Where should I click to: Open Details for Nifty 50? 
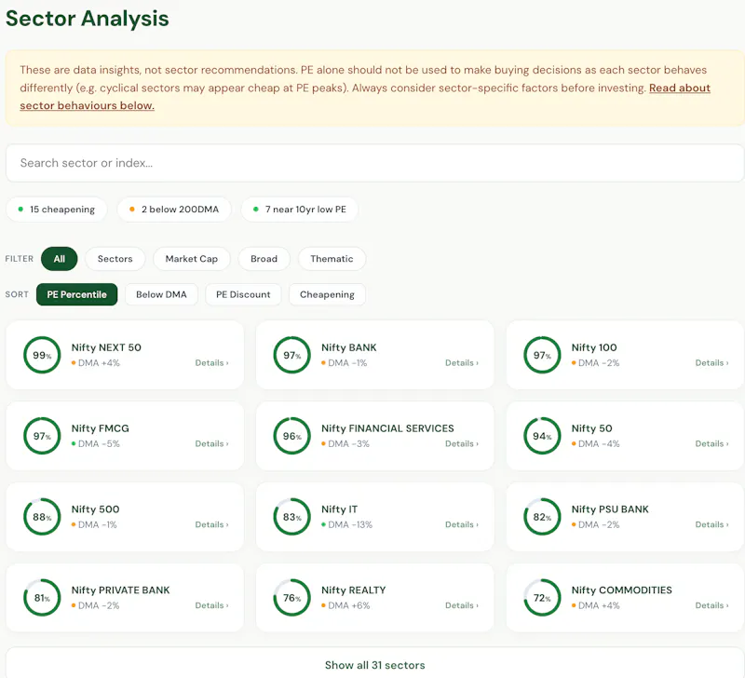tap(711, 443)
